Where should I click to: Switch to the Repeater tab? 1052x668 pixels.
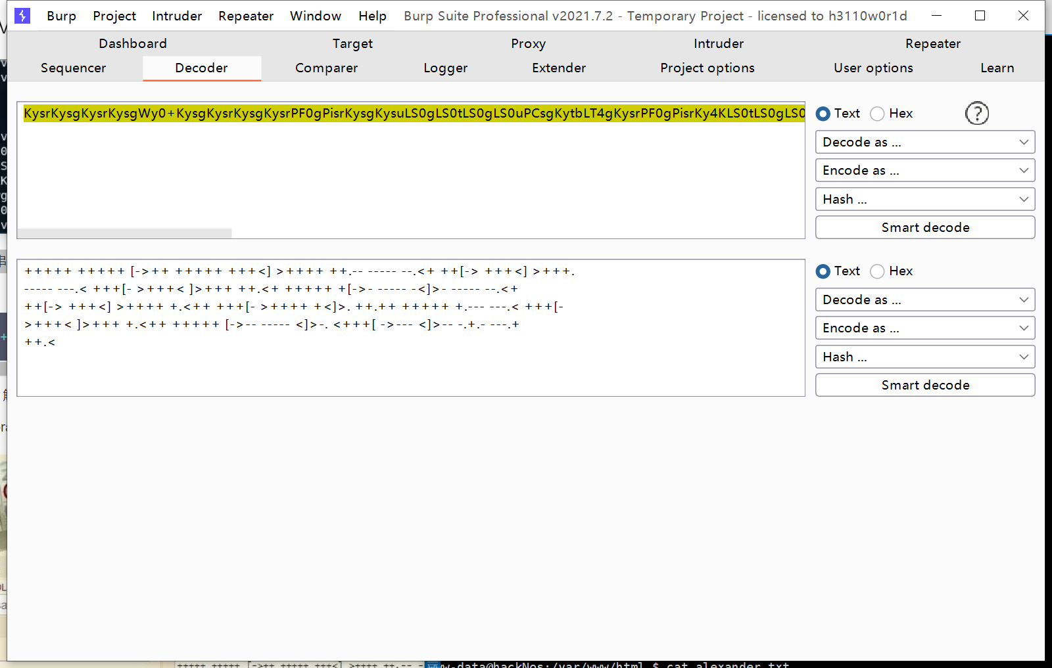[932, 43]
